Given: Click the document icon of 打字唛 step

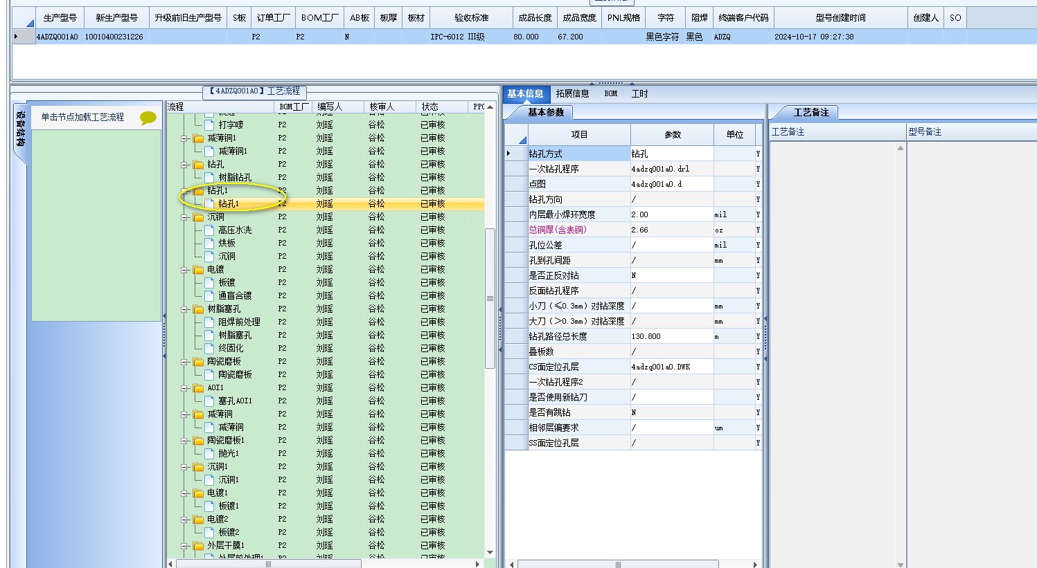Looking at the screenshot, I should click(209, 125).
